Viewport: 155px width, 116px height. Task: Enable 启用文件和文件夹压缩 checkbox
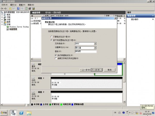point(56,58)
